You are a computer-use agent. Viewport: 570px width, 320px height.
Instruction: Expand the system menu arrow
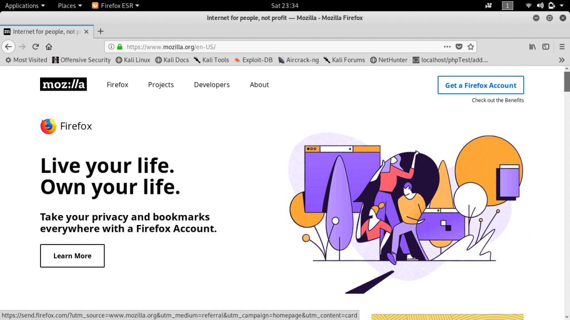[x=562, y=6]
